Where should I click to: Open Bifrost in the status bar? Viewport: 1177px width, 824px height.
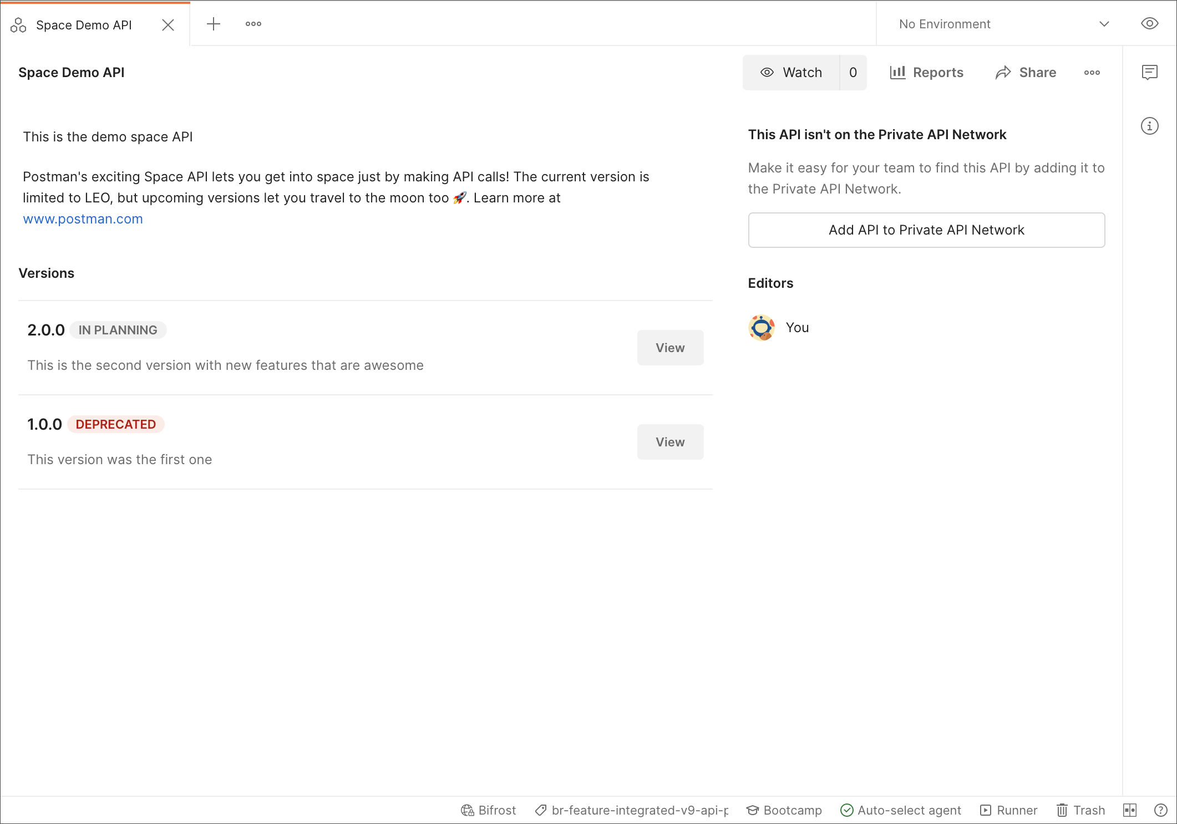tap(488, 810)
